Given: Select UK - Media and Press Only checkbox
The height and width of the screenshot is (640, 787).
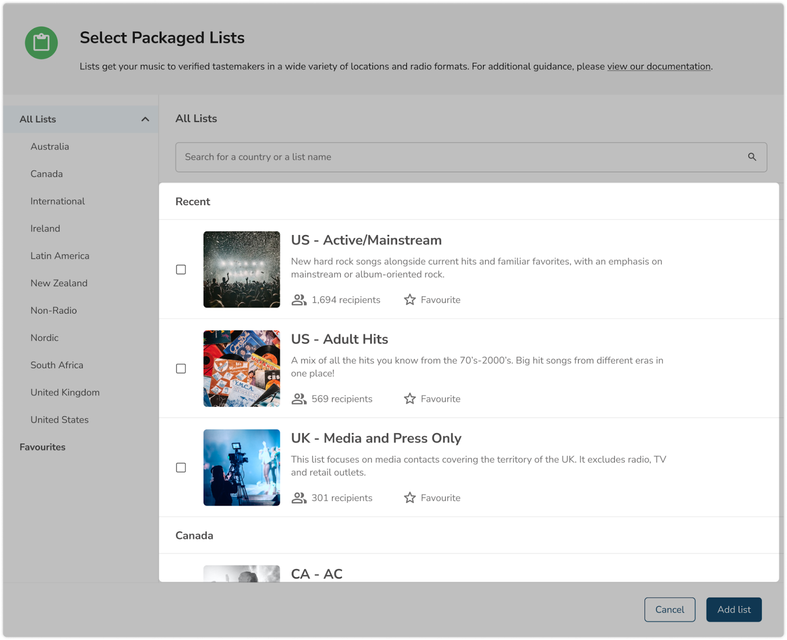Looking at the screenshot, I should [181, 467].
